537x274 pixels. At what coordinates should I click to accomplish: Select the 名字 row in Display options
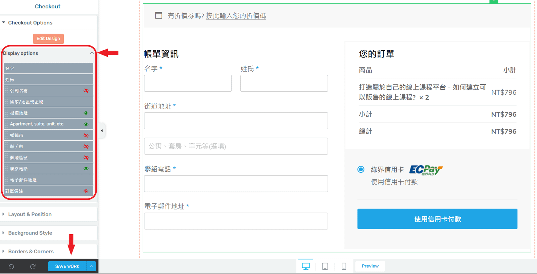[x=48, y=68]
